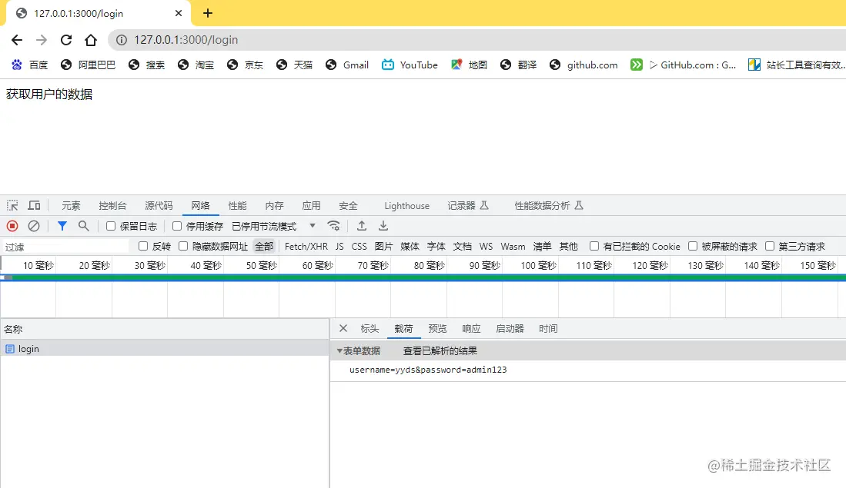846x488 pixels.
Task: Switch to the 元素 panel
Action: click(x=71, y=206)
